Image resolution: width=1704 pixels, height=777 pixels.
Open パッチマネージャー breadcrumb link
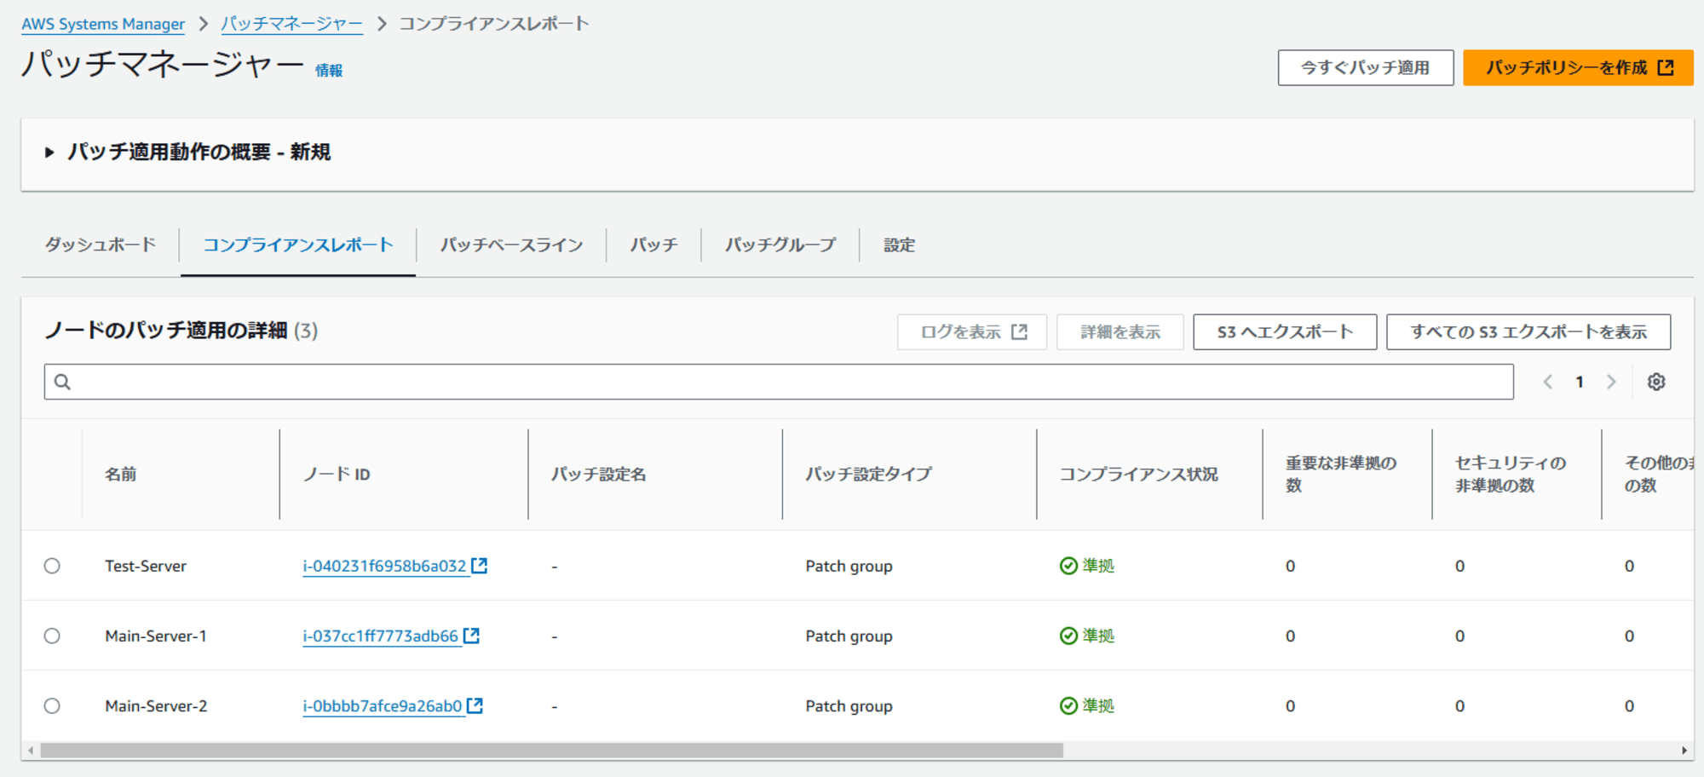(291, 24)
